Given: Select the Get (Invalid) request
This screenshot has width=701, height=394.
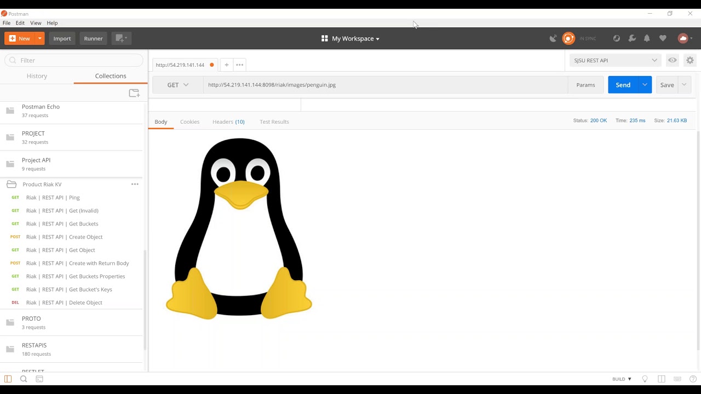Looking at the screenshot, I should 71,211.
